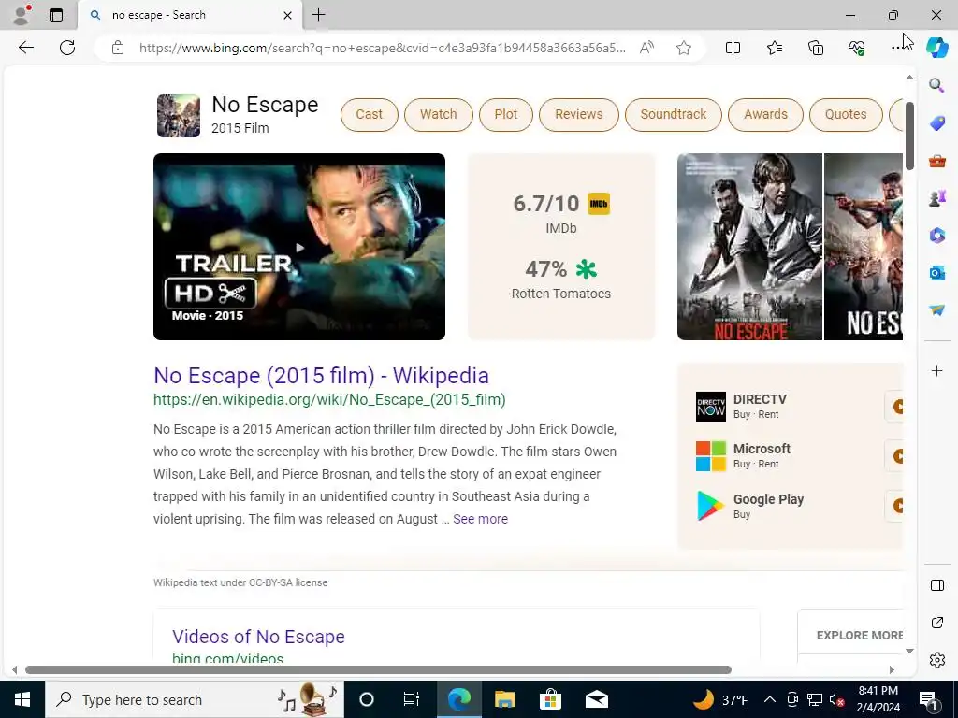958x718 pixels.
Task: Open the IMDb 6.7/10 rating
Action: click(x=561, y=213)
